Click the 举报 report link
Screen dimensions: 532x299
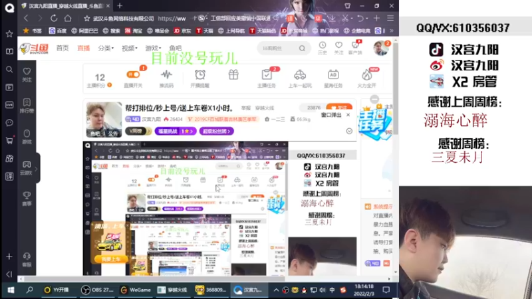245,108
